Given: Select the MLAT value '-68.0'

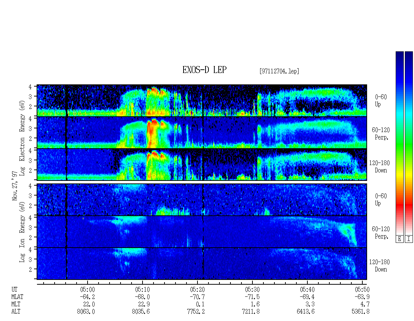Looking at the screenshot, I should (x=142, y=297).
